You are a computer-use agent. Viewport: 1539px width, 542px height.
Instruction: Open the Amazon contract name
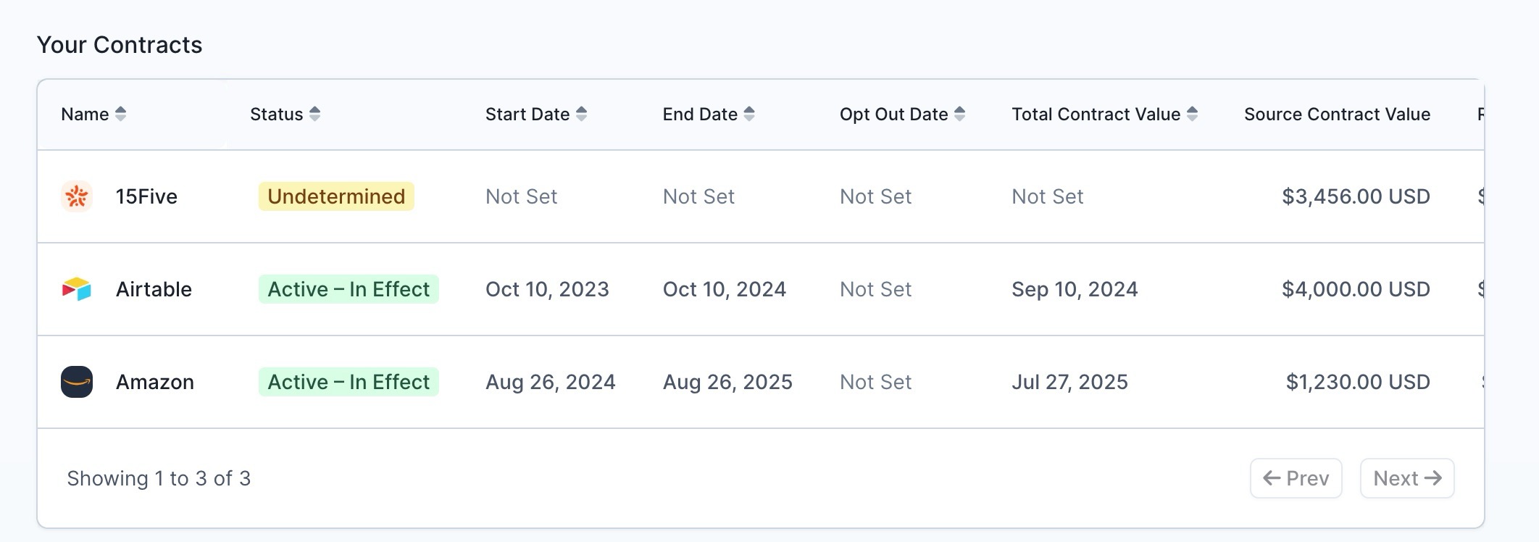pyautogui.click(x=155, y=382)
